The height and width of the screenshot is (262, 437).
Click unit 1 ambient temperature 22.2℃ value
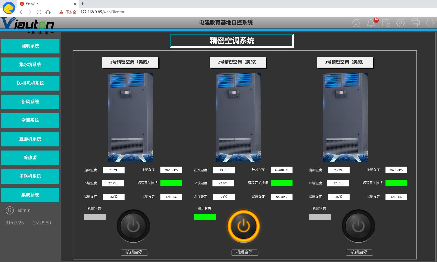pos(113,183)
